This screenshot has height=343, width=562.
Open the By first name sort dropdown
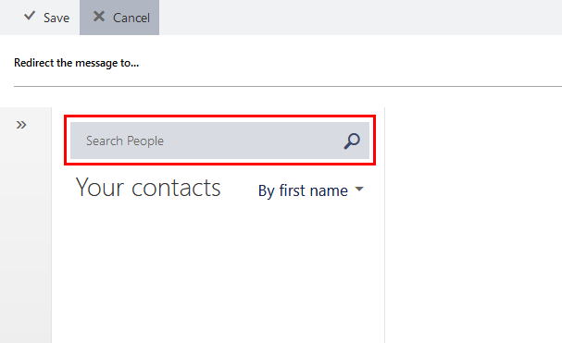311,190
